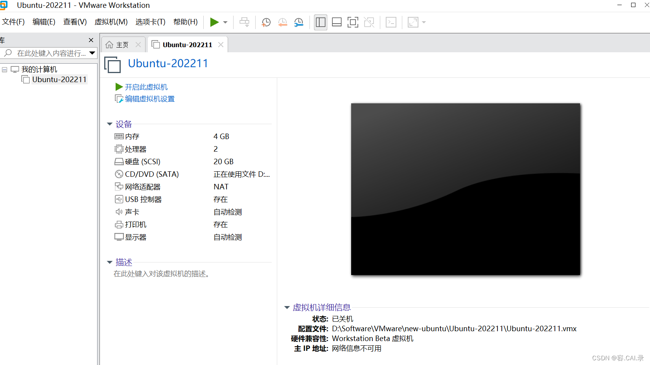Open the 文件(F) menu
Viewport: 650px width, 365px height.
[x=13, y=22]
